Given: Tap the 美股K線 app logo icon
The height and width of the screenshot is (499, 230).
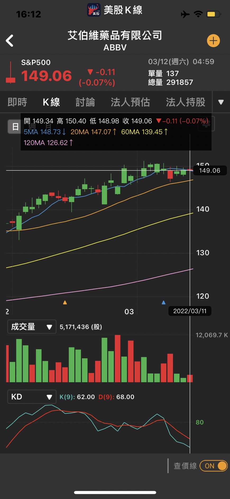Looking at the screenshot, I should (x=94, y=10).
